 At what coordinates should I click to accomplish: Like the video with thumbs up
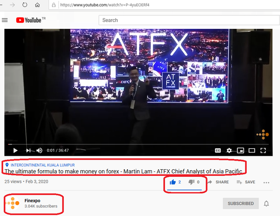tap(173, 182)
